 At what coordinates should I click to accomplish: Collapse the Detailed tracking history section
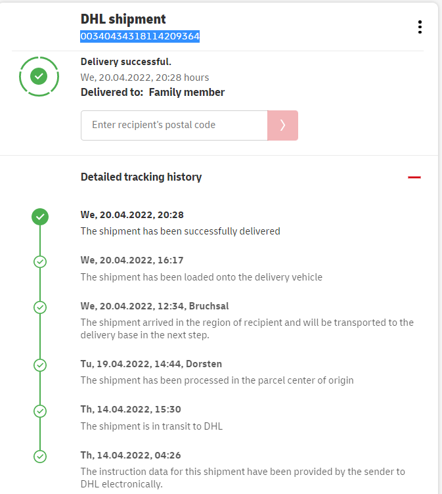(x=414, y=177)
